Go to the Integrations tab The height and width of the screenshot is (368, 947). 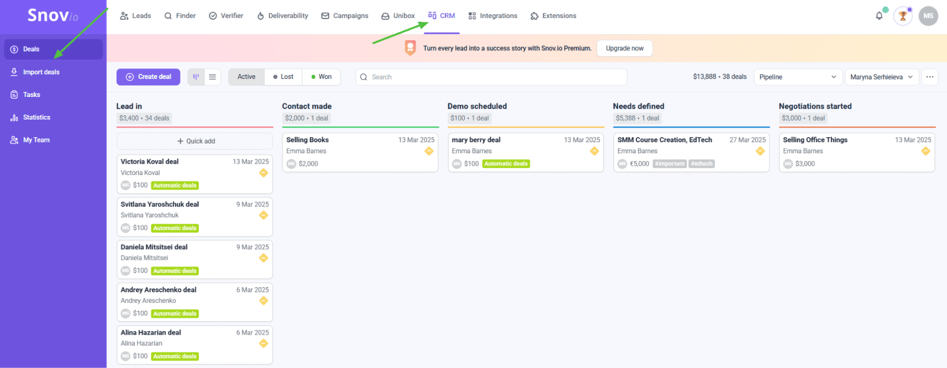point(493,16)
